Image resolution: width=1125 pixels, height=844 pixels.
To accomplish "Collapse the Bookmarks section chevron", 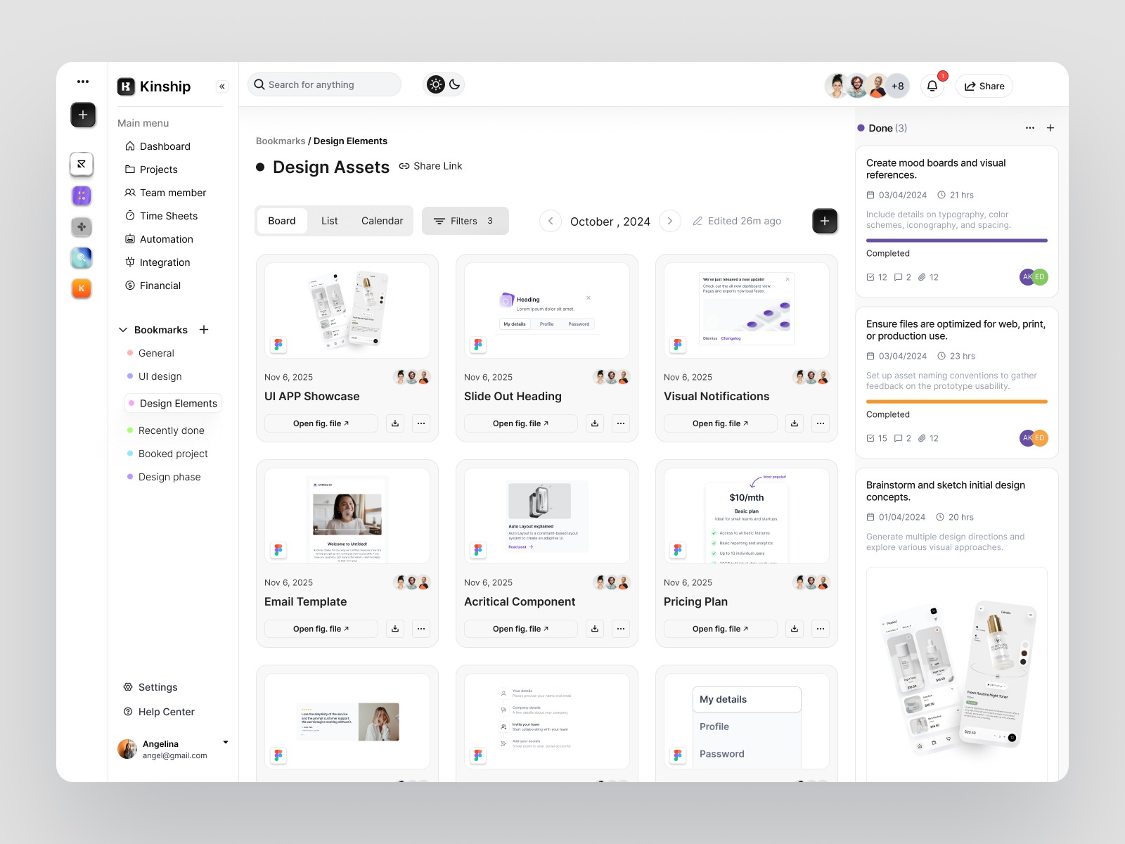I will (123, 329).
